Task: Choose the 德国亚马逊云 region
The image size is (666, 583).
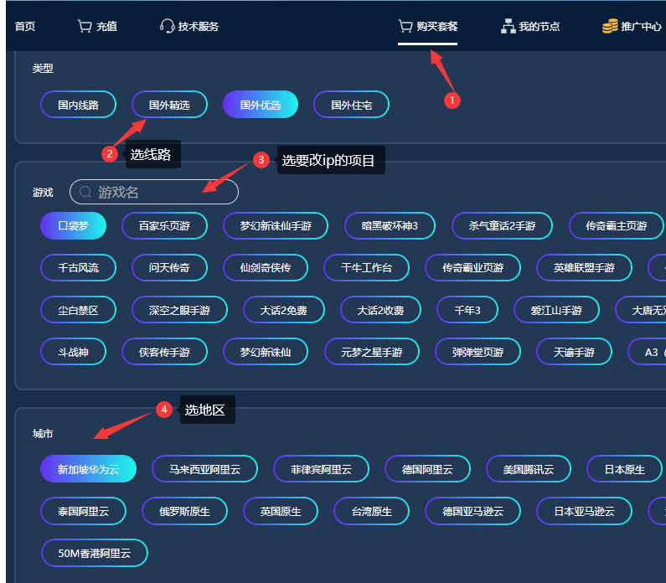Action: (472, 511)
